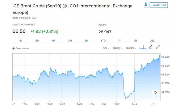Image resolution: width=175 pixels, height=109 pixels.
Task: Click the double-arrow scroll-forward button
Action: click(155, 92)
